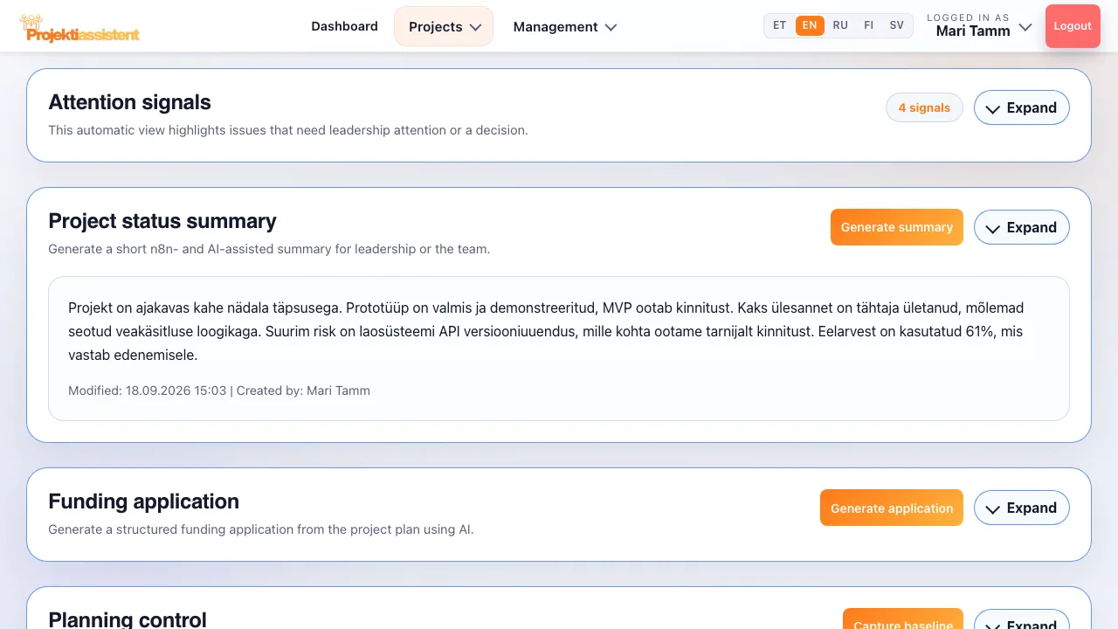Click the Funding application heading
This screenshot has width=1118, height=629.
(143, 501)
